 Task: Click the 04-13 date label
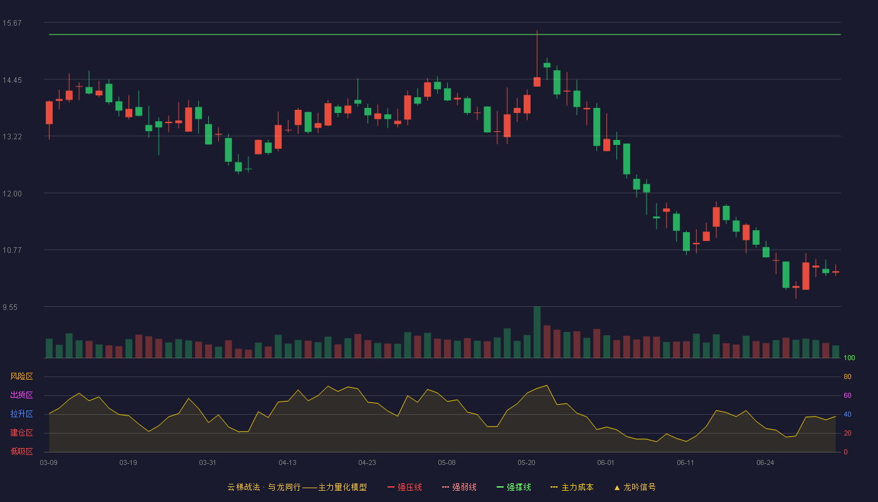[287, 462]
